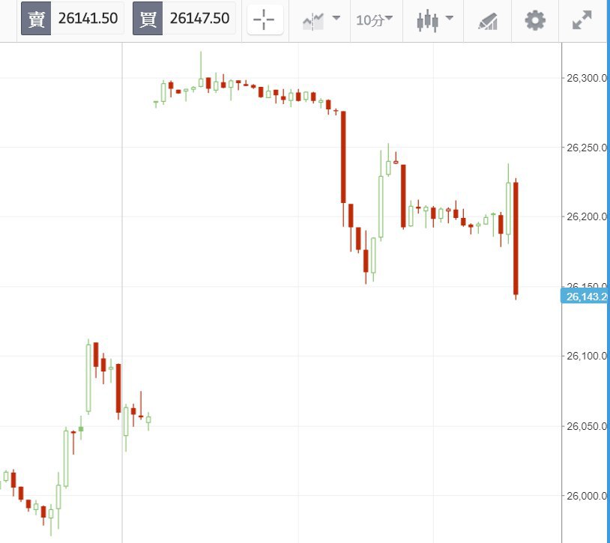Open the 10分 timeframe dropdown
The image size is (610, 543).
click(374, 19)
